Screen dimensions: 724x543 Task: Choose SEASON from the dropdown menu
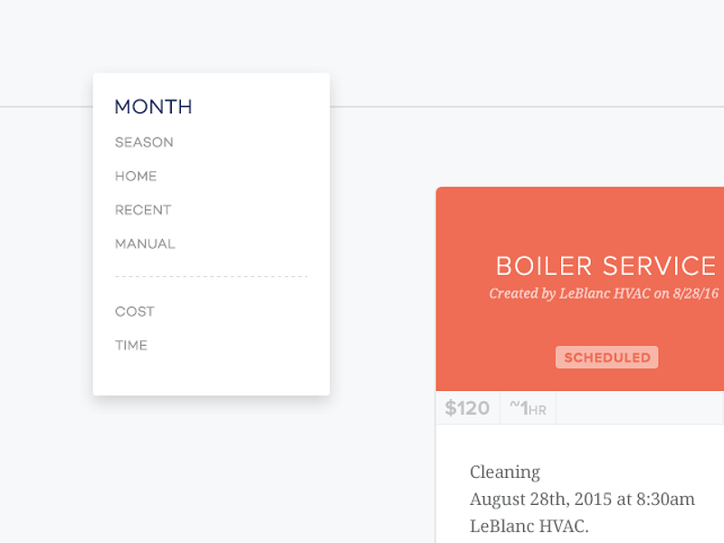[144, 142]
